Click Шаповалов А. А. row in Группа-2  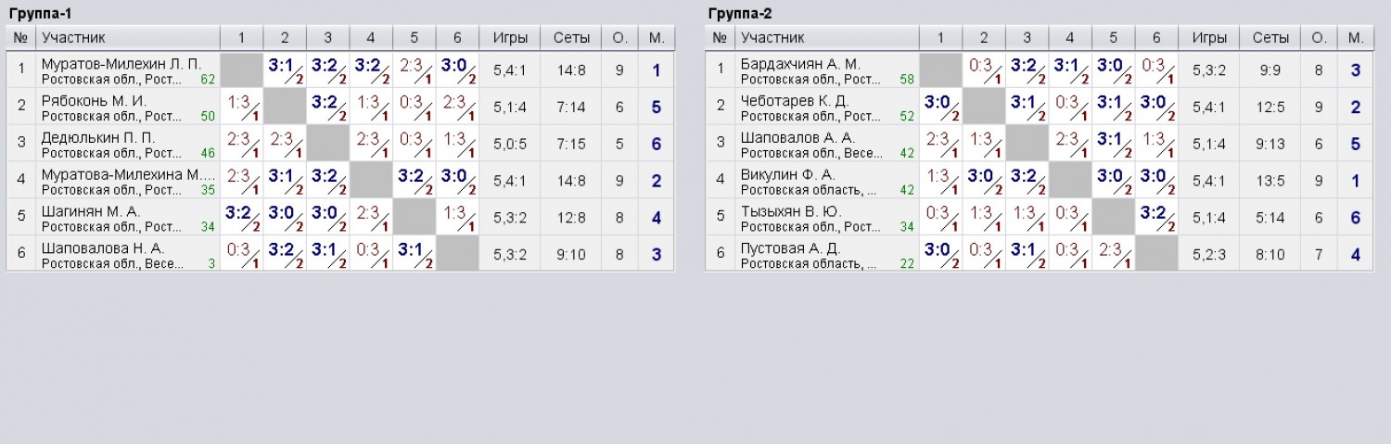point(1040,144)
